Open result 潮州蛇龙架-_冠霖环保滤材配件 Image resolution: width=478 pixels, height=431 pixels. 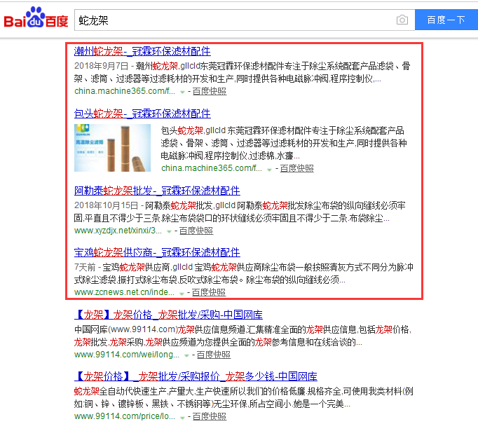pos(142,51)
